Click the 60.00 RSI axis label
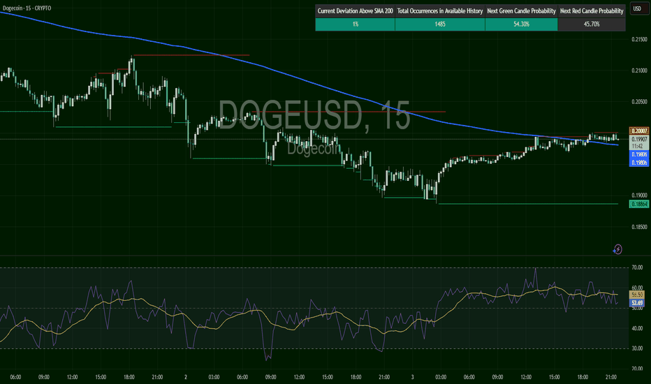The image size is (651, 384). point(637,288)
